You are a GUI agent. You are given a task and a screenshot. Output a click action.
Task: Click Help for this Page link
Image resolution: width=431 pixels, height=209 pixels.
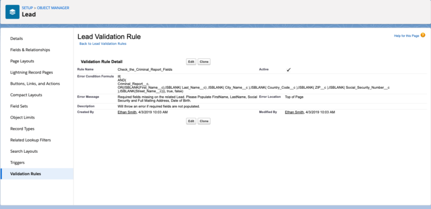406,36
